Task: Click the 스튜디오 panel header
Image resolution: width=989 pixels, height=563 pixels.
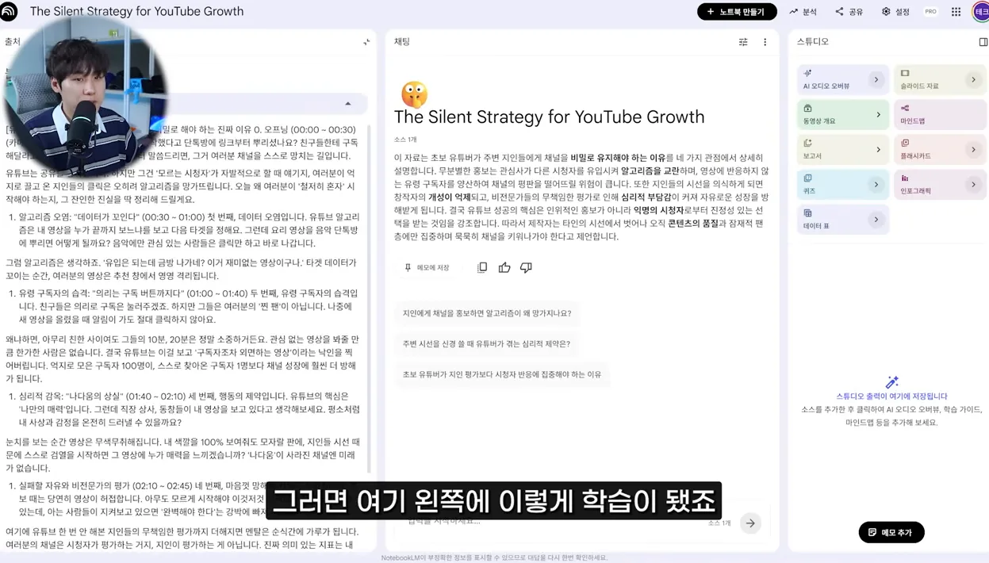Action: pyautogui.click(x=813, y=42)
